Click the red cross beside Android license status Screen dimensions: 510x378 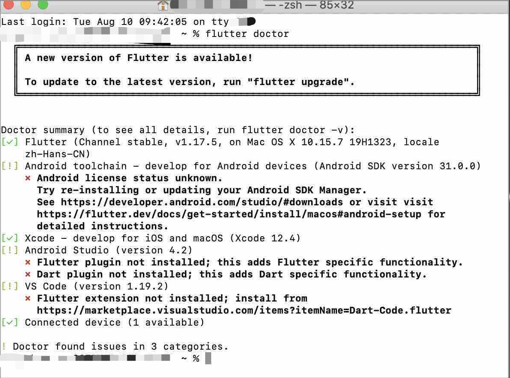28,178
